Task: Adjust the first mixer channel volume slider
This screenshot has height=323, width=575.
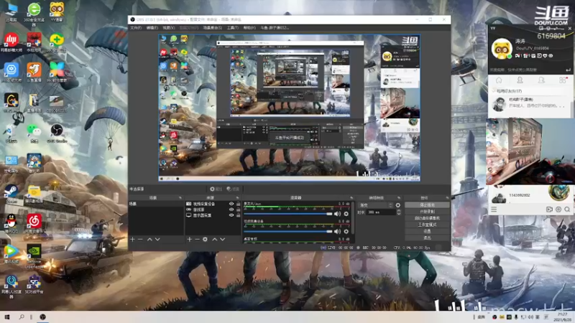Action: [x=288, y=214]
